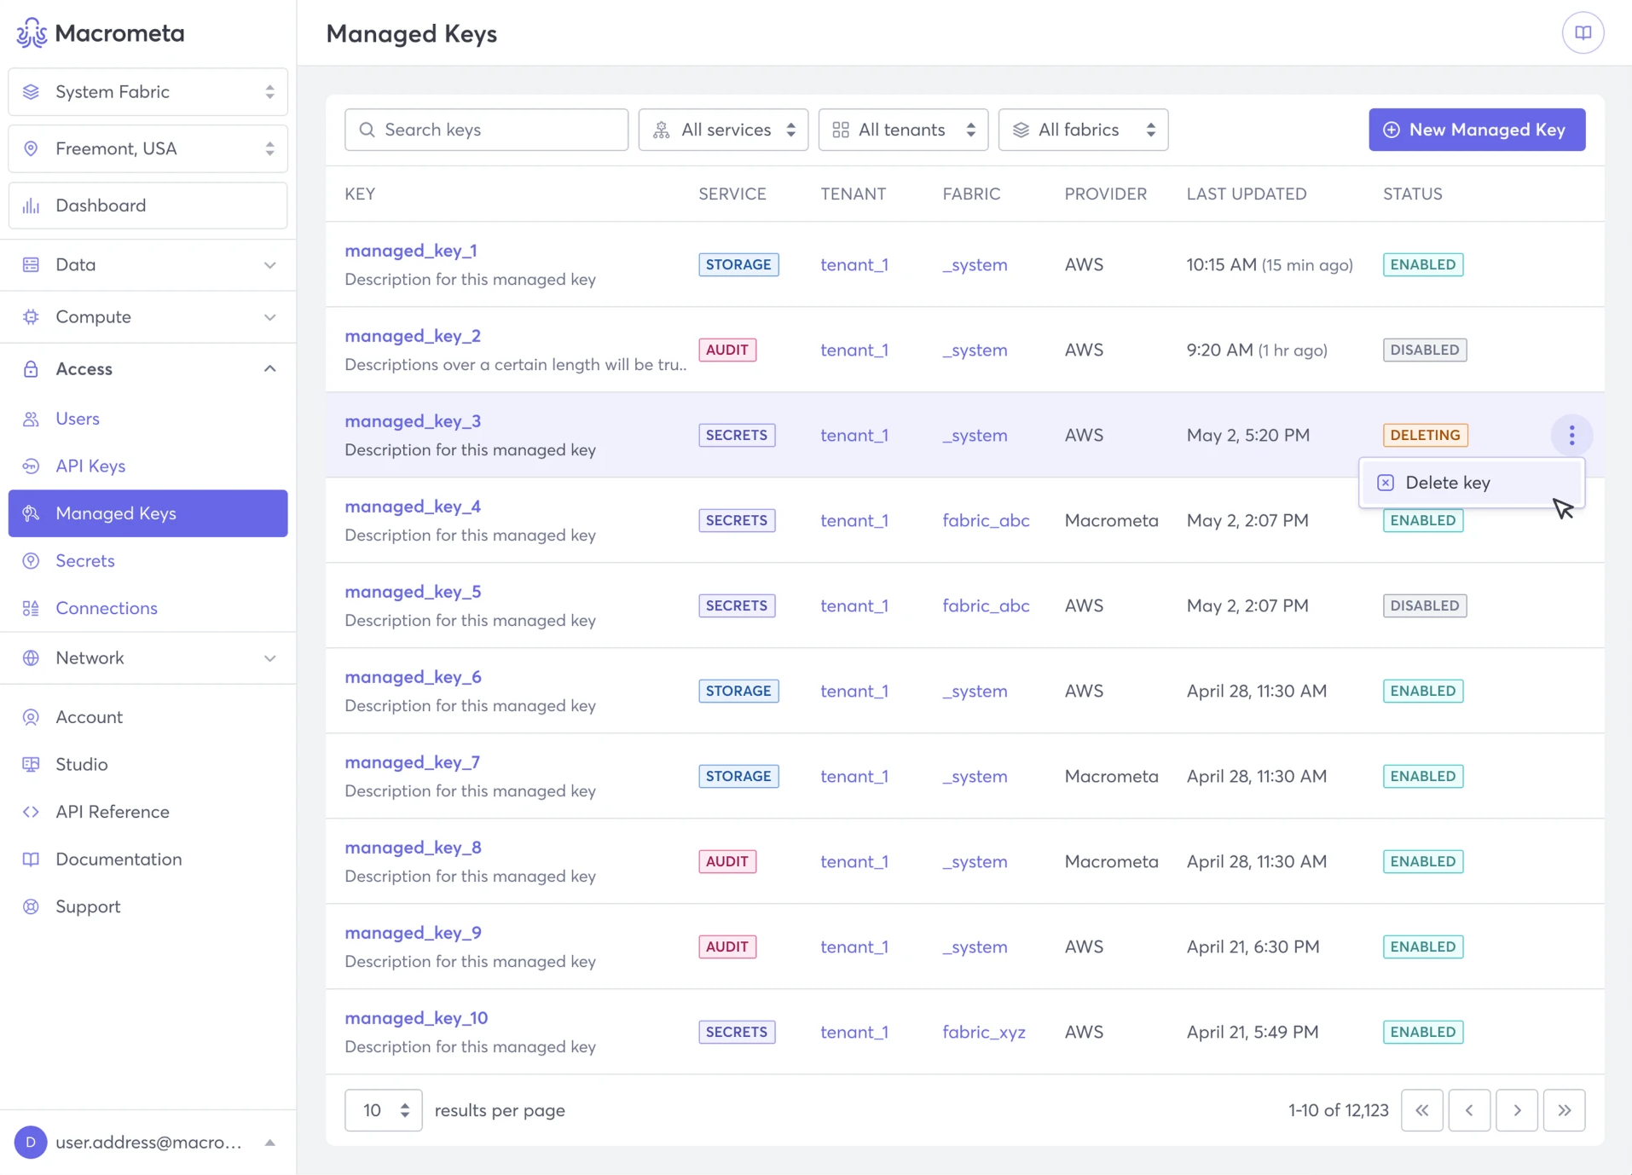This screenshot has width=1632, height=1175.
Task: Click the Users icon in sidebar
Action: click(x=32, y=419)
